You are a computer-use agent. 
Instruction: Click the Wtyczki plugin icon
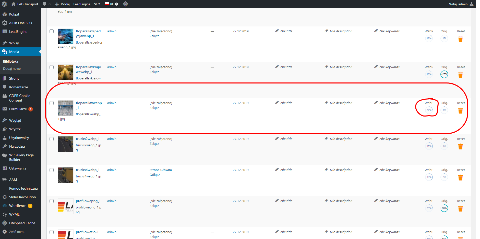pos(5,129)
